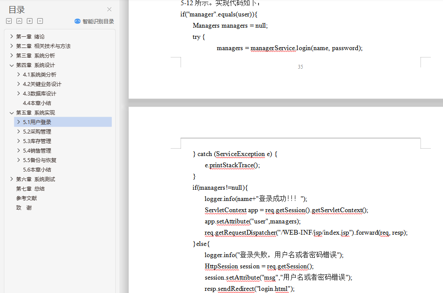Go to 4.2关键业务设计 entry
The image size is (443, 293).
tap(42, 84)
